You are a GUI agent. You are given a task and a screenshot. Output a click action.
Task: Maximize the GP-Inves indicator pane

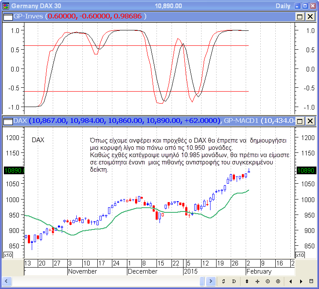(x=300, y=16)
